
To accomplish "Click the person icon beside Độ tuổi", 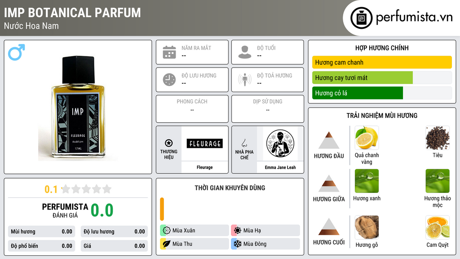I will point(245,52).
